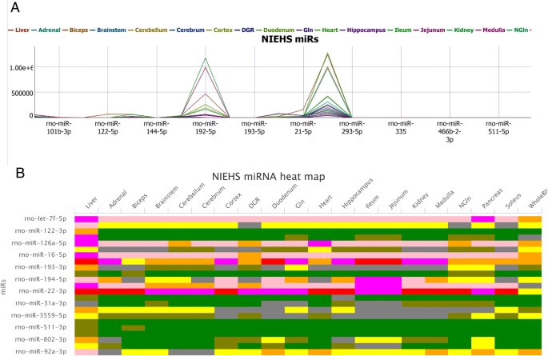This screenshot has height=356, width=548.
Task: Click heat map row label rno-miR-511-3p
Action: [x=41, y=327]
